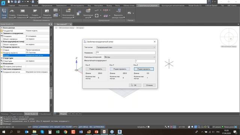Viewport: 240px width, 135px height.
Task: Toggle ОТС-ПОЛЯР in status bar
Action: (67, 127)
